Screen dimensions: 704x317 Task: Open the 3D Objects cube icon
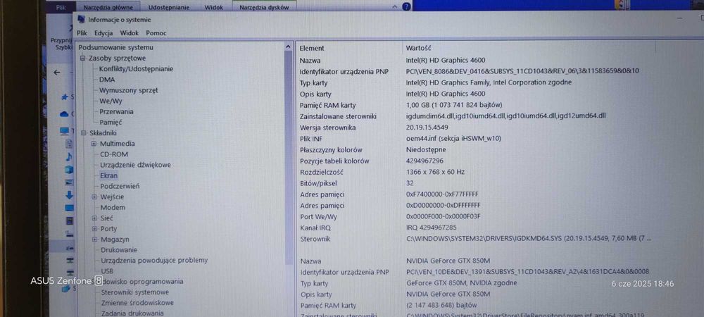pyautogui.click(x=69, y=170)
